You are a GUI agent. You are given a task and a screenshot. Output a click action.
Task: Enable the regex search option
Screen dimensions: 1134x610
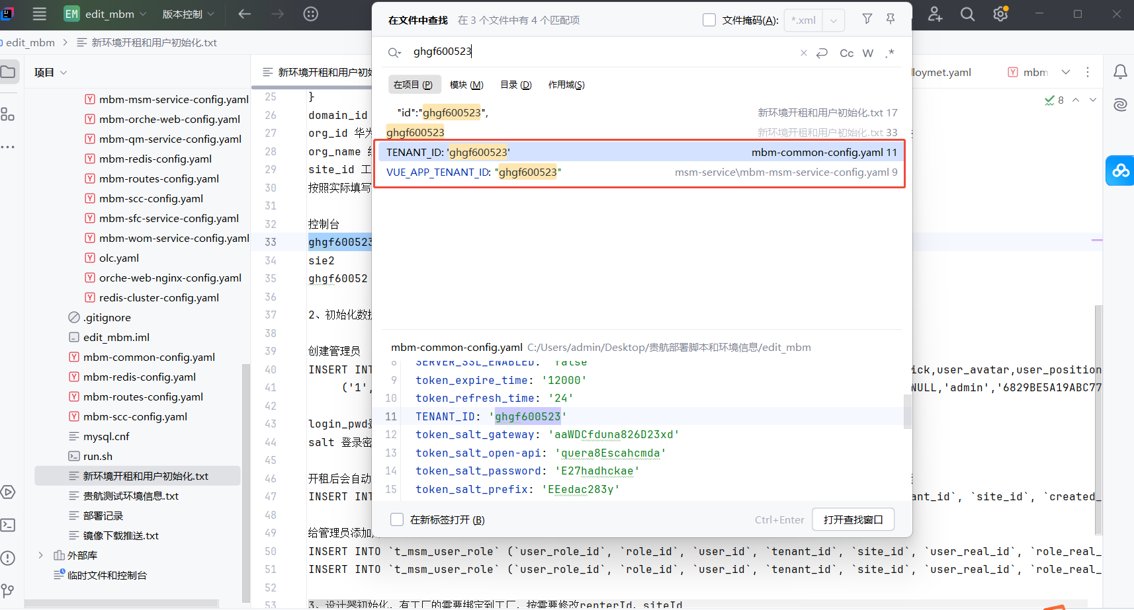(x=890, y=54)
